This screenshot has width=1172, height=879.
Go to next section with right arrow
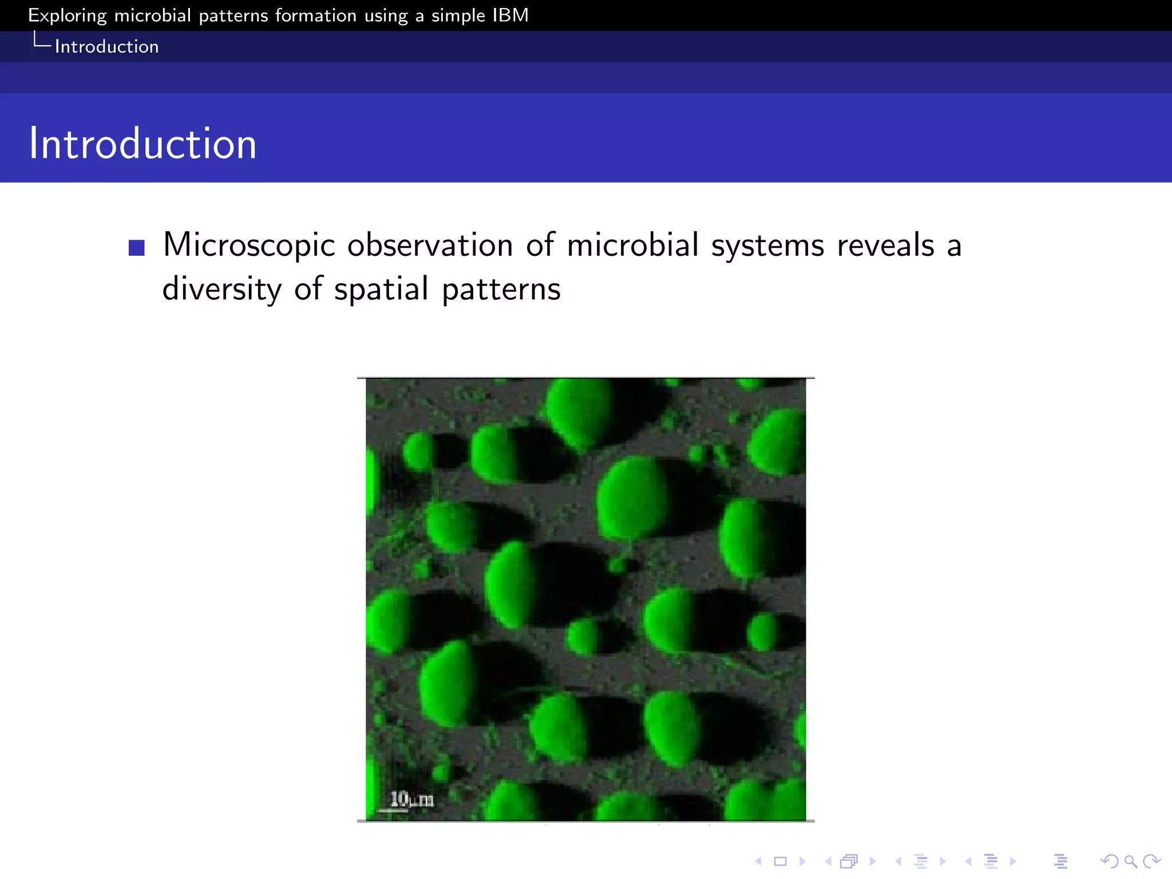tap(1013, 861)
